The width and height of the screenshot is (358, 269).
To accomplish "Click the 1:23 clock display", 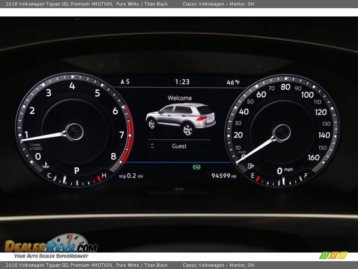I will pyautogui.click(x=182, y=81).
